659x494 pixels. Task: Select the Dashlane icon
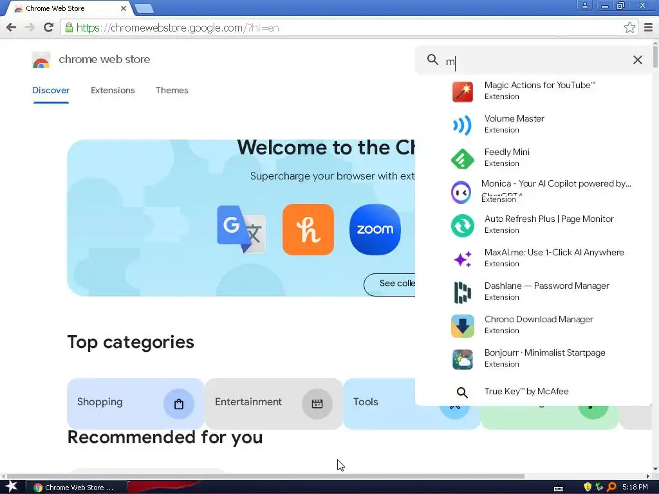pos(462,293)
